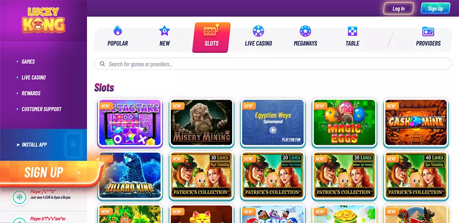Open the Providers folder icon
Viewport: 459px width, 223px height.
pyautogui.click(x=428, y=31)
